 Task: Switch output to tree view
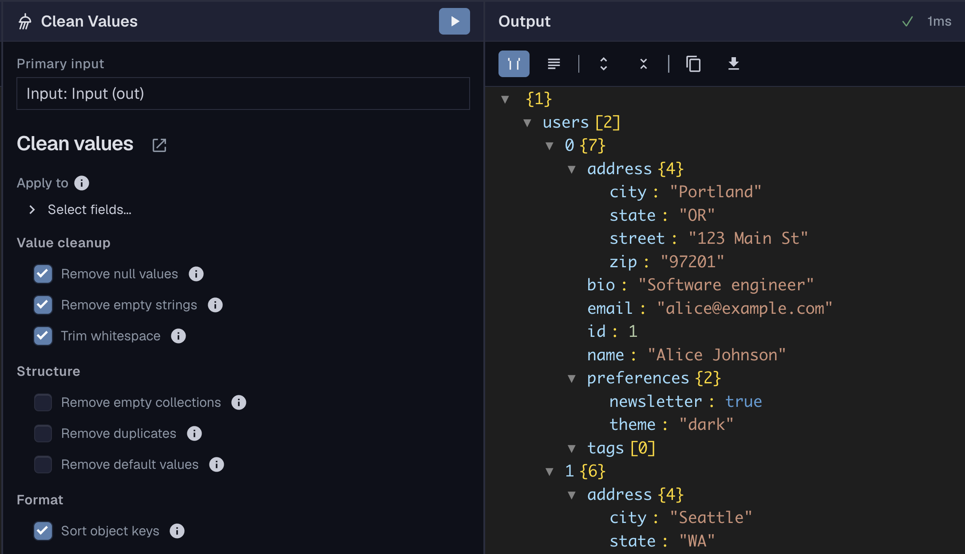click(x=514, y=64)
